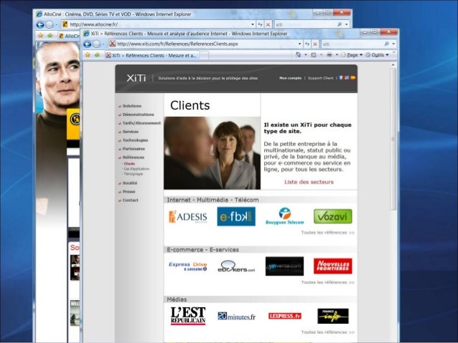
Task: Click the xiti.com address bar URL
Action: [177, 44]
